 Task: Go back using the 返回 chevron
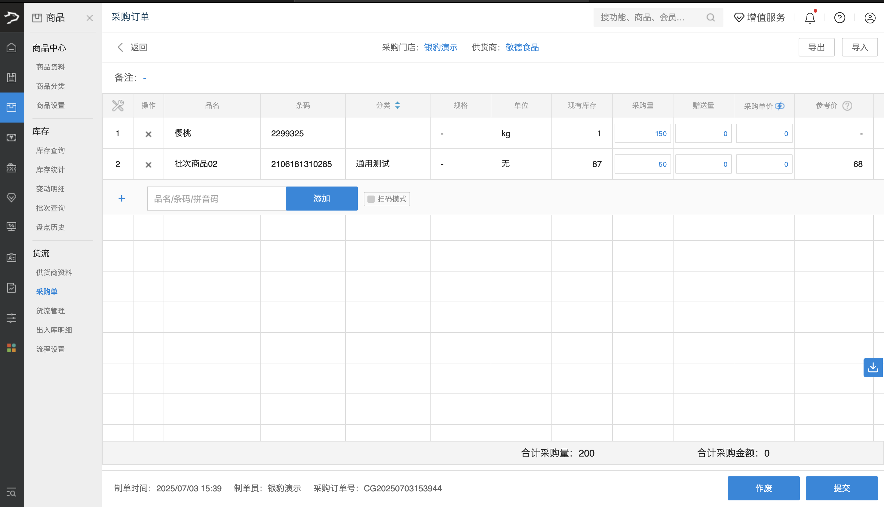121,47
